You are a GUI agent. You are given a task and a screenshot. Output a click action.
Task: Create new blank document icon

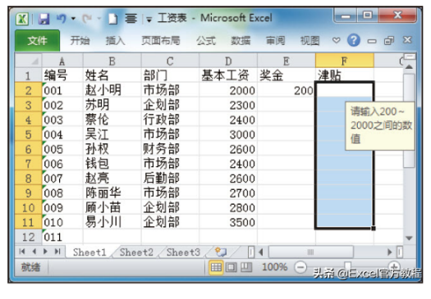[112, 19]
